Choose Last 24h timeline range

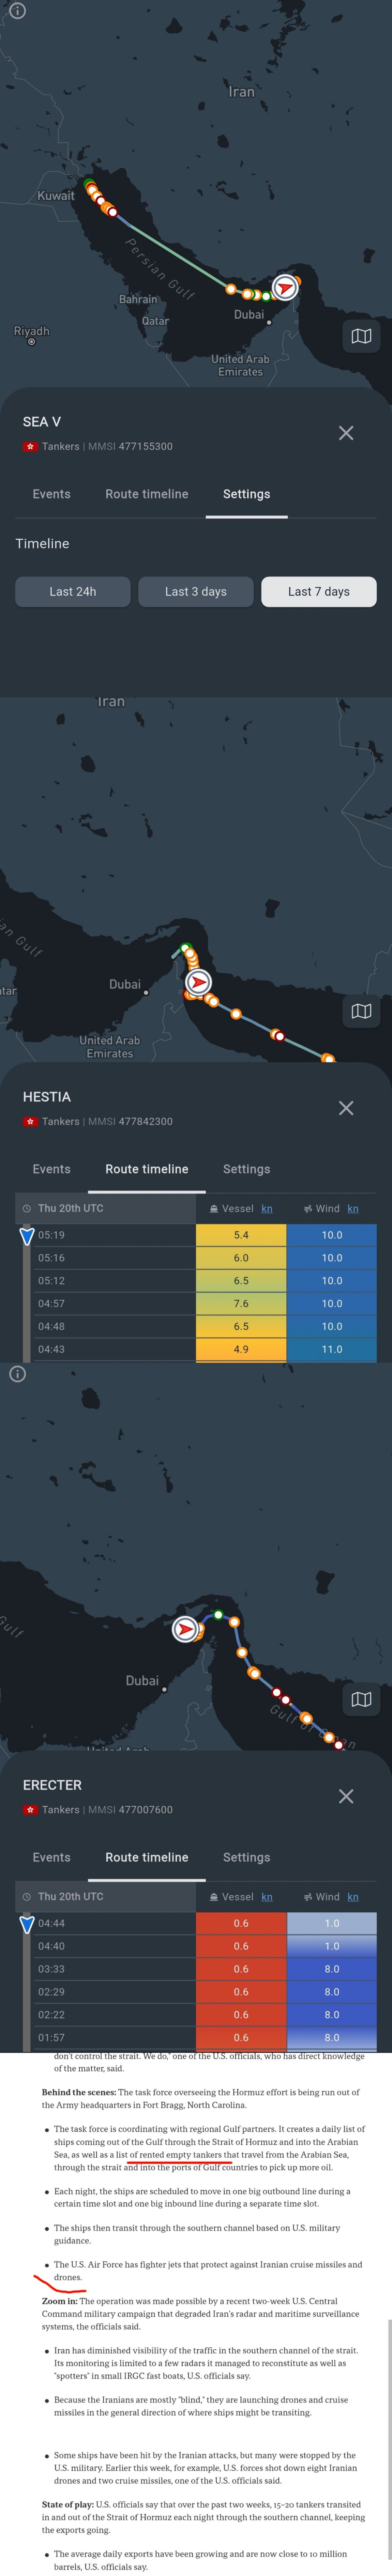pos(73,592)
